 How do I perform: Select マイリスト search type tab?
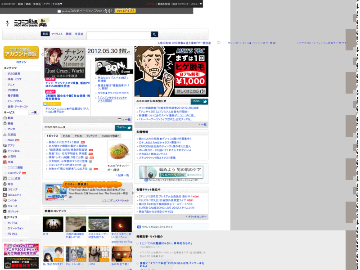[x=57, y=34]
